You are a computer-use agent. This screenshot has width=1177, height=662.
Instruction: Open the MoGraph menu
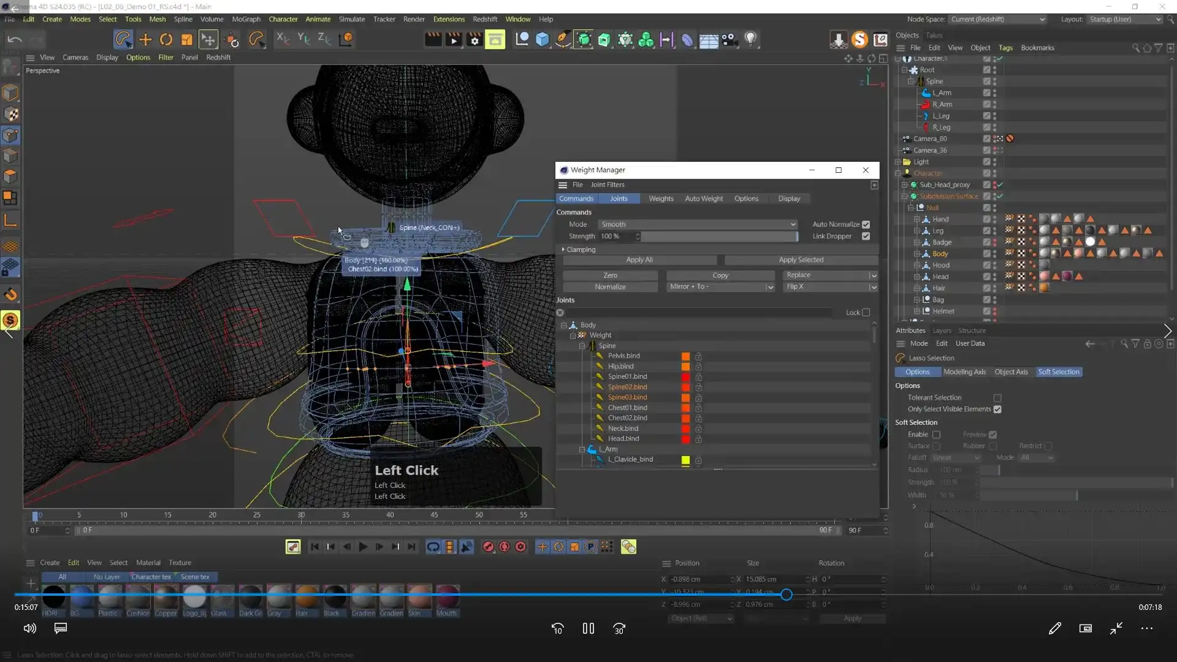246,19
